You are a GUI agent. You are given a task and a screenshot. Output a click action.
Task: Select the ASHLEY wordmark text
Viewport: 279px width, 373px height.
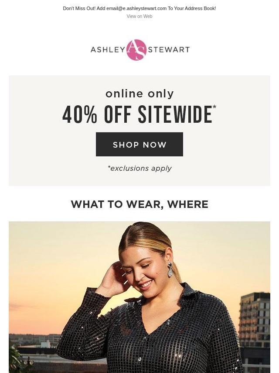click(x=108, y=50)
